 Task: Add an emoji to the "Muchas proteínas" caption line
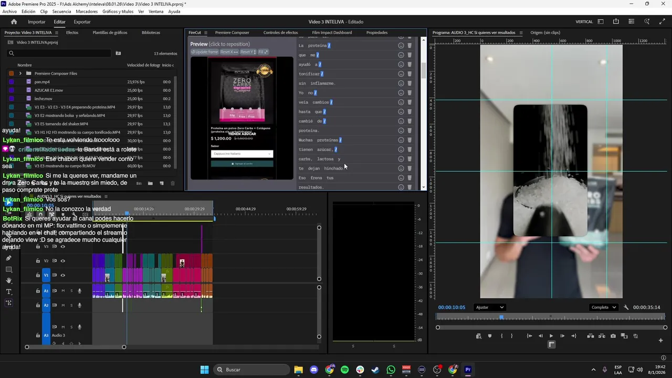401,140
